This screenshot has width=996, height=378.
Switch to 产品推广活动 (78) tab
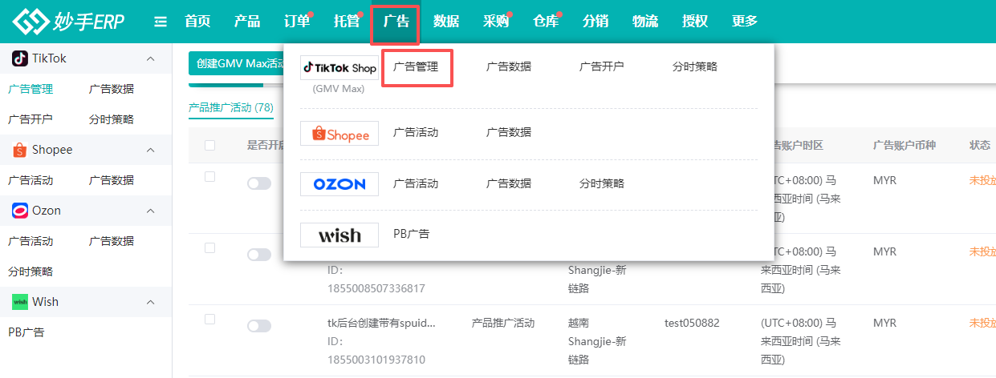[x=231, y=107]
